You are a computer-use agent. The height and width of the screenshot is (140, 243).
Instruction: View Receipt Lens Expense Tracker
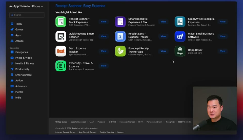click(x=163, y=36)
